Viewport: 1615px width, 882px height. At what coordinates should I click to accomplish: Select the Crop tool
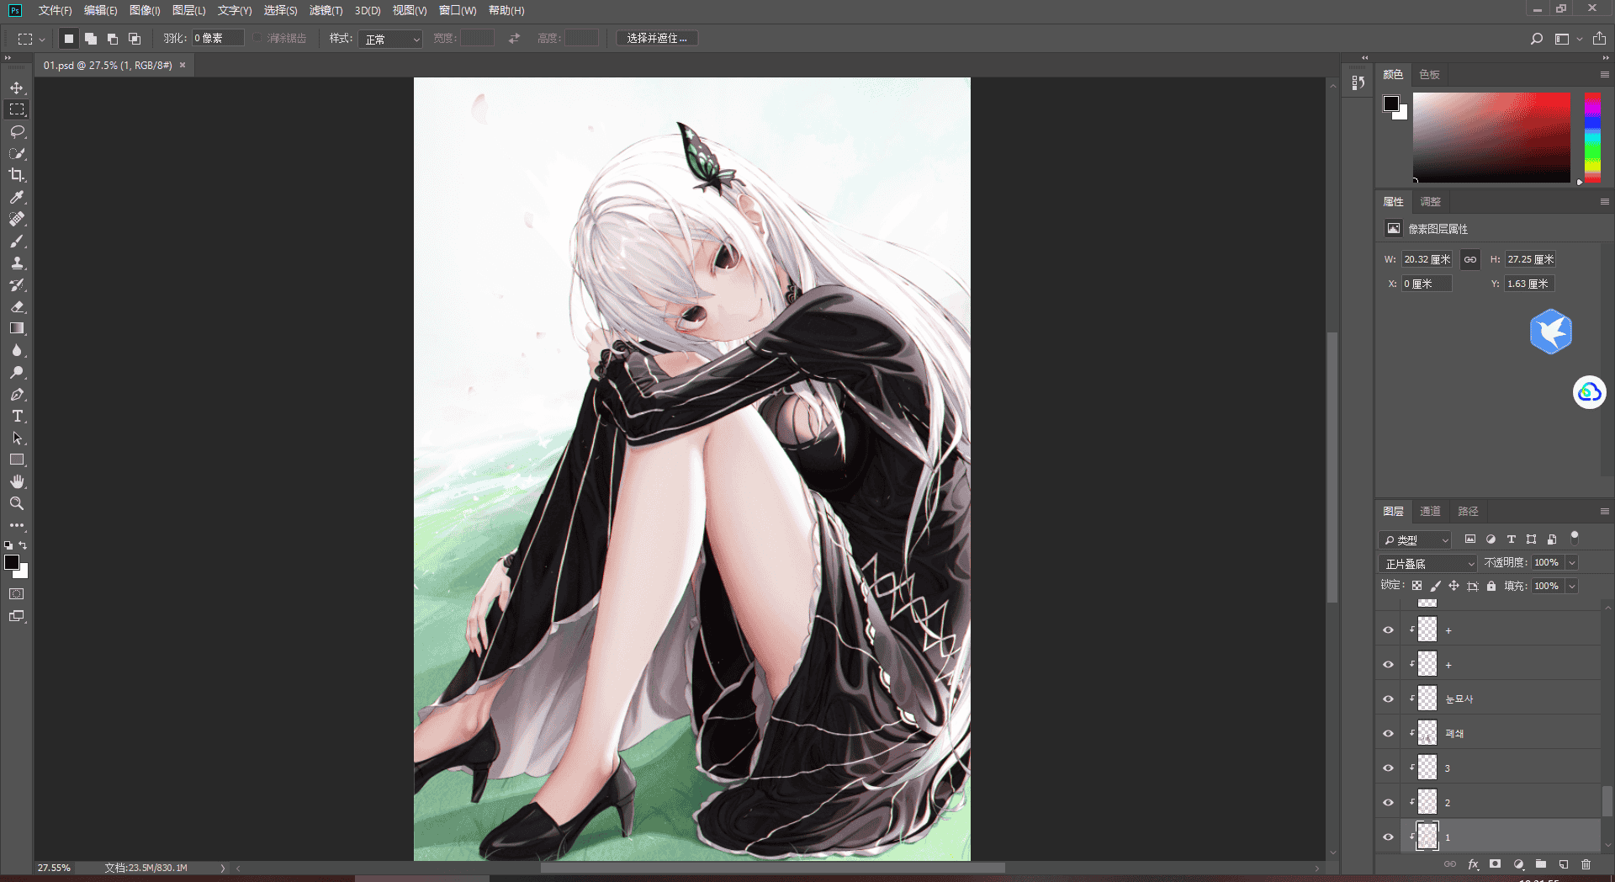tap(17, 175)
